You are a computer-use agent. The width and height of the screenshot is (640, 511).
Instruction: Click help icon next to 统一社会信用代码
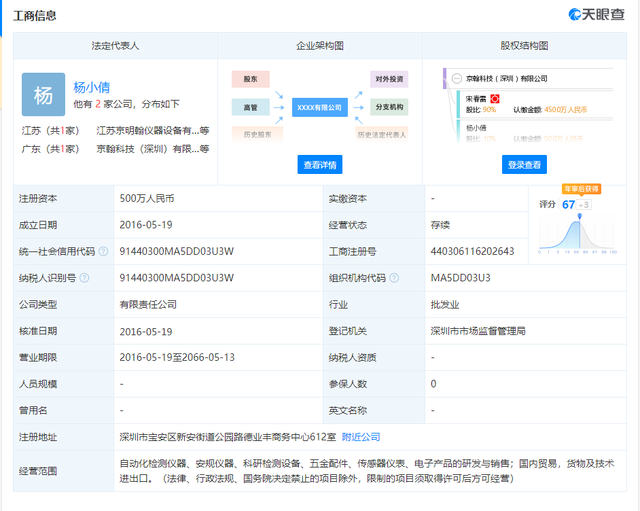pos(103,251)
